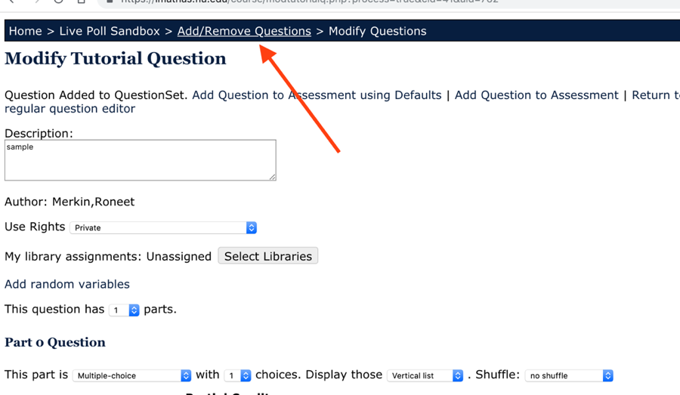Click Add random variables link
This screenshot has width=680, height=395.
click(x=67, y=284)
